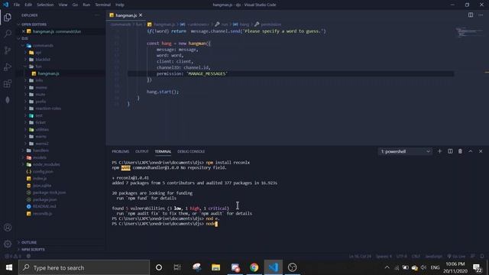Open hangman.js in the file tree
The width and height of the screenshot is (489, 275).
[48, 73]
